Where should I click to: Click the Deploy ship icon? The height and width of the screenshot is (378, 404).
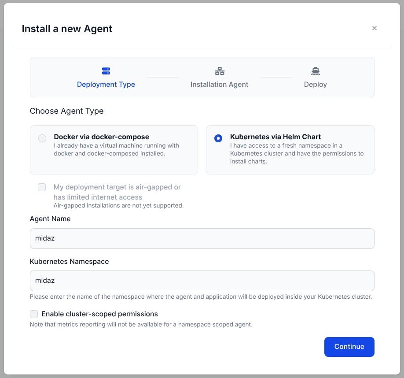coord(316,71)
